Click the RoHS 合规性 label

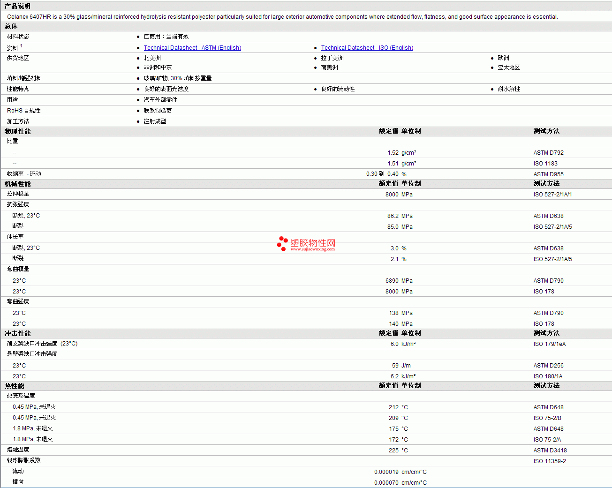(24, 111)
